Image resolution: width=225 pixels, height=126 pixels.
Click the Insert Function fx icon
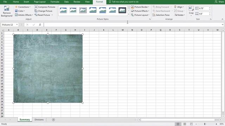[40, 25]
